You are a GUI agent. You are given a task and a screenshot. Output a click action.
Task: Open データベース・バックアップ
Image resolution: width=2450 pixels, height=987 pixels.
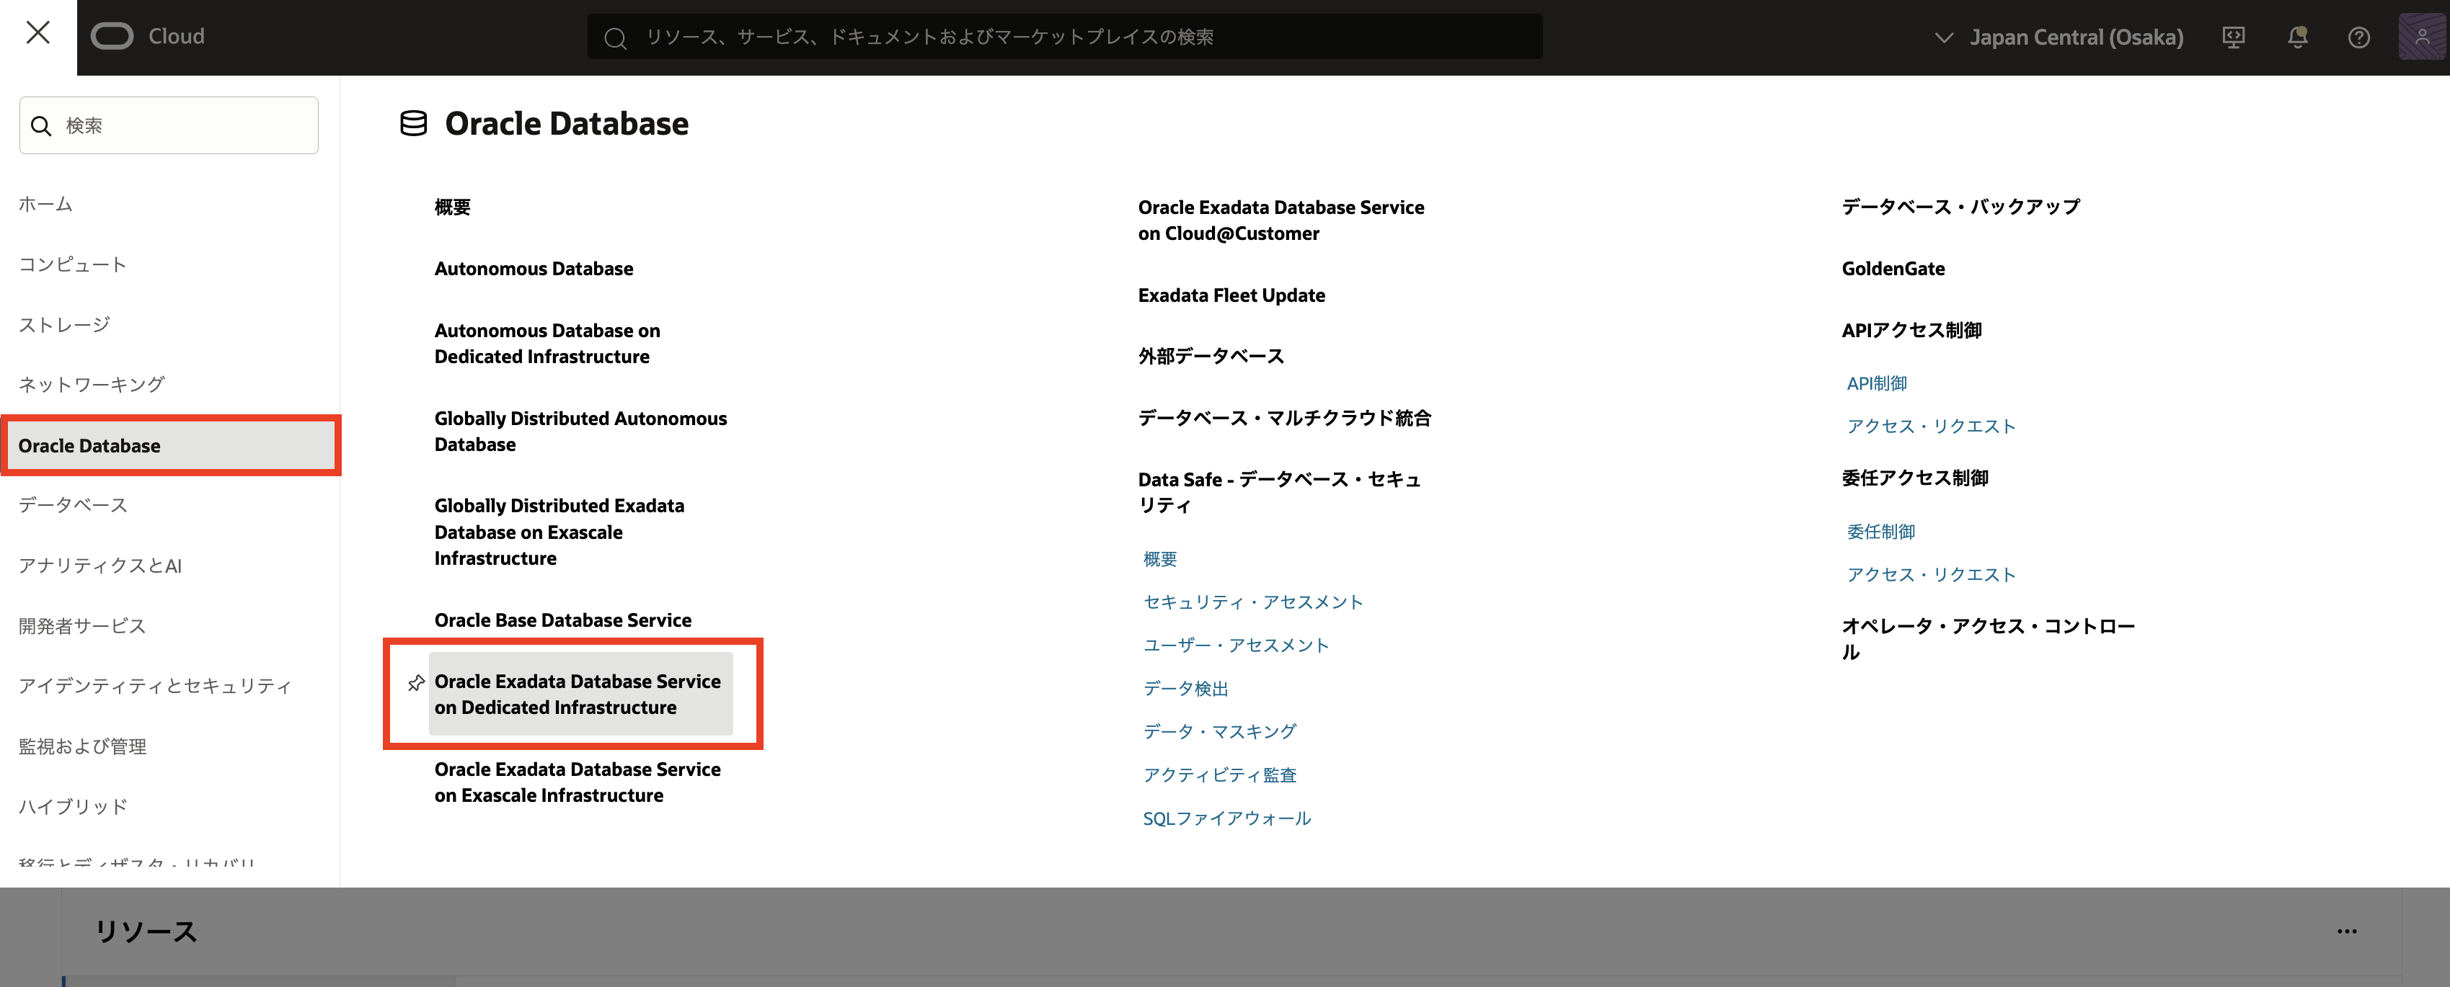pos(1961,207)
